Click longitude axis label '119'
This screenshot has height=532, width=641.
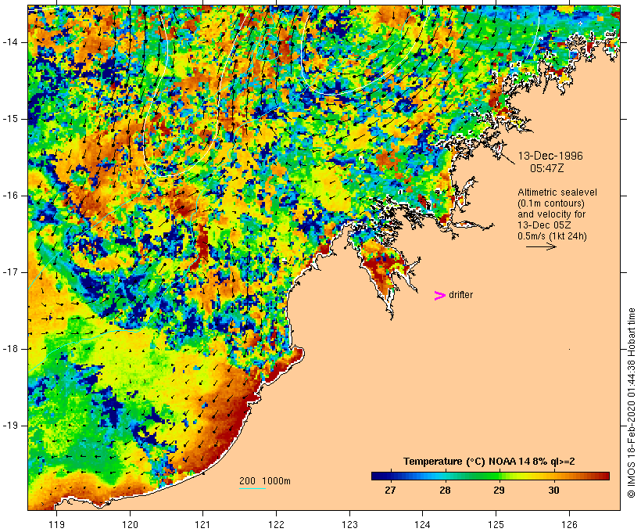click(x=56, y=525)
